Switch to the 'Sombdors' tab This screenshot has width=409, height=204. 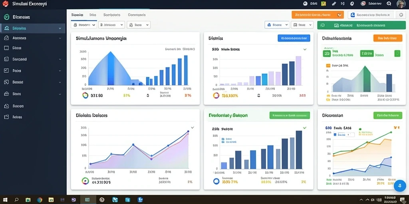coord(112,15)
